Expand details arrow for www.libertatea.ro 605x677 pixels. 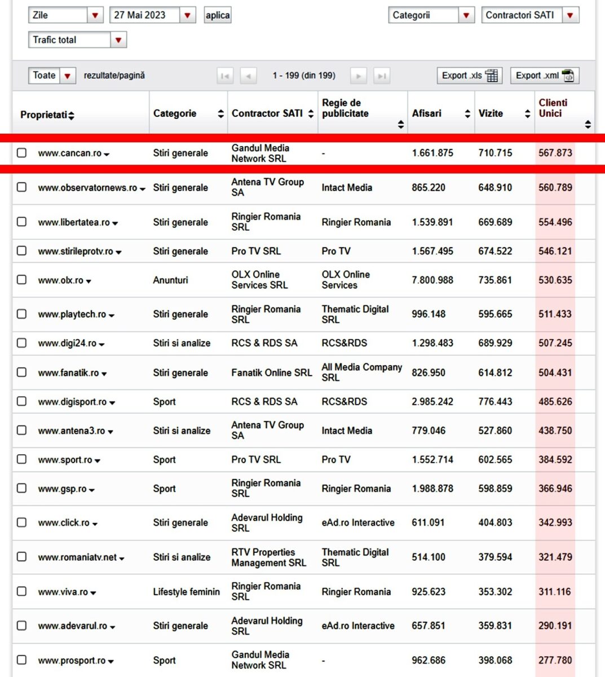[116, 223]
